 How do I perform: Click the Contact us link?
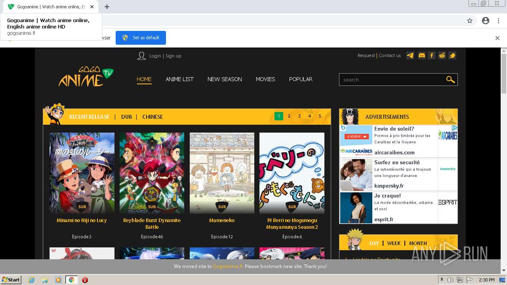coord(390,55)
